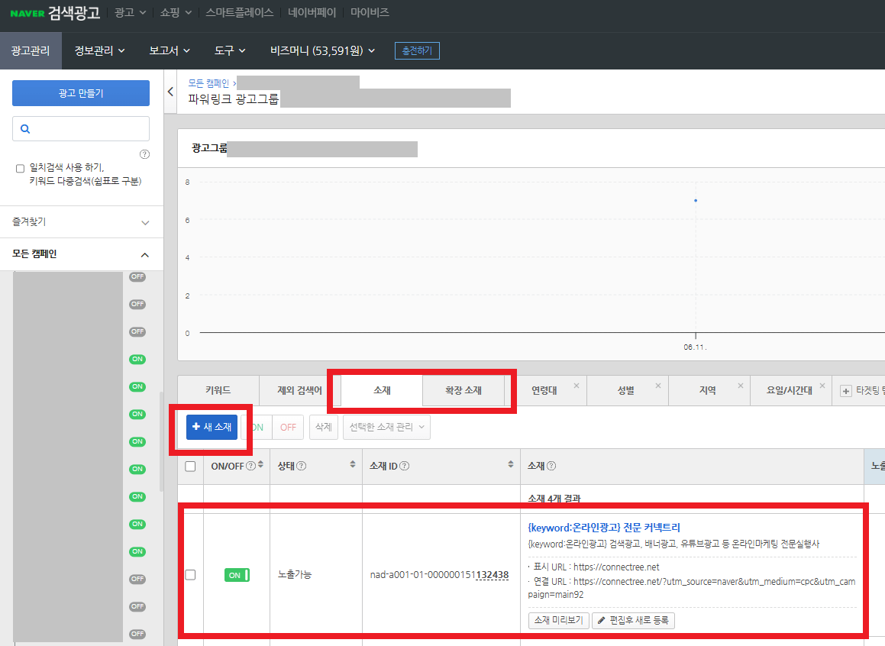Select the 광고관리 menu tab
Viewport: 885px width, 646px height.
pyautogui.click(x=31, y=50)
